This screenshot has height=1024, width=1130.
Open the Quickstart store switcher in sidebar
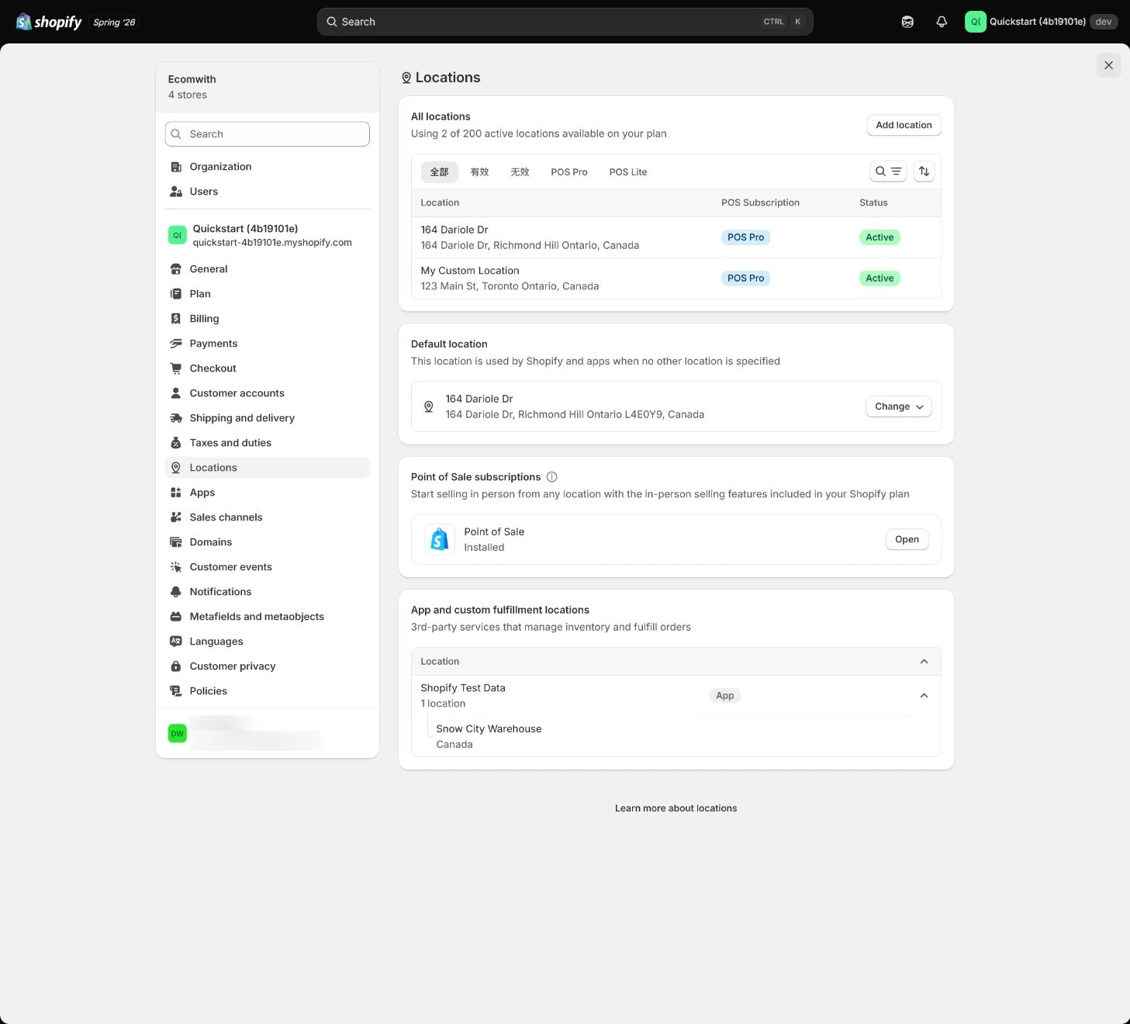pyautogui.click(x=268, y=235)
